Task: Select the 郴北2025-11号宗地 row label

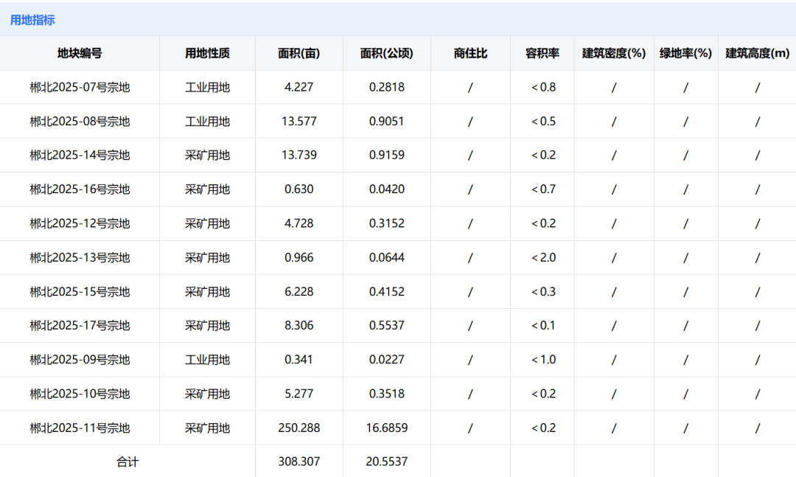Action: coord(80,428)
